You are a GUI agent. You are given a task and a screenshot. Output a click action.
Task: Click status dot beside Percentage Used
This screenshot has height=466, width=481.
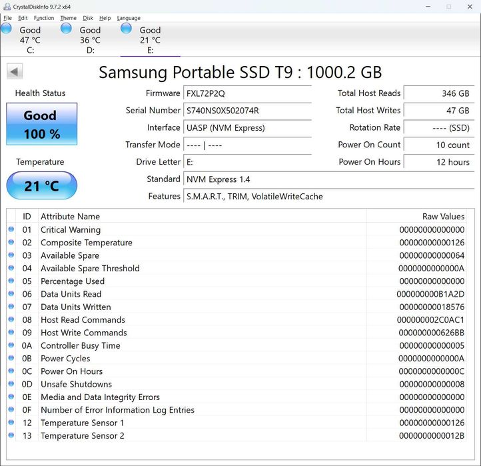tap(11, 281)
